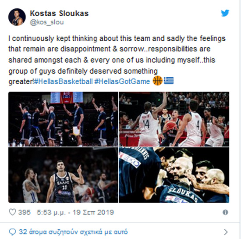
Task: Open 32 άτομα συζητούν σχετικά με αυτό
Action: [73, 232]
